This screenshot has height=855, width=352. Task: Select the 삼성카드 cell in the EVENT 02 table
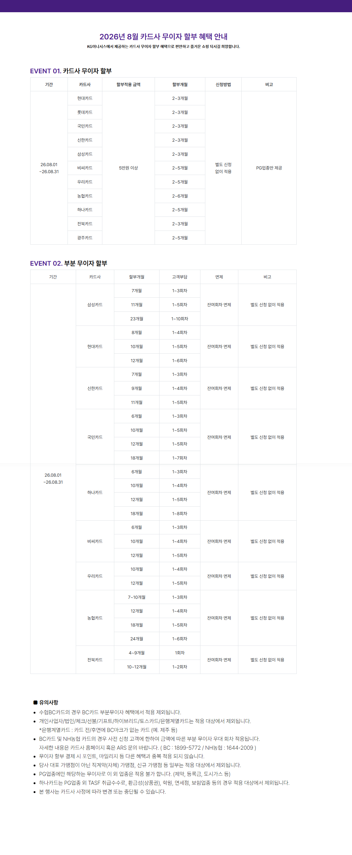pyautogui.click(x=95, y=305)
